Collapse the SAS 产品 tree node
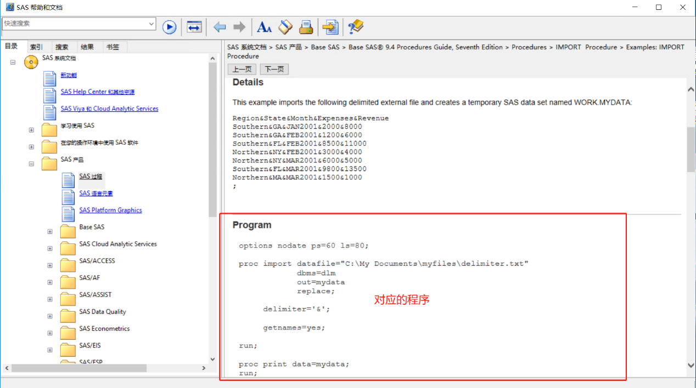Screen dimensions: 696x388 tap(31, 164)
